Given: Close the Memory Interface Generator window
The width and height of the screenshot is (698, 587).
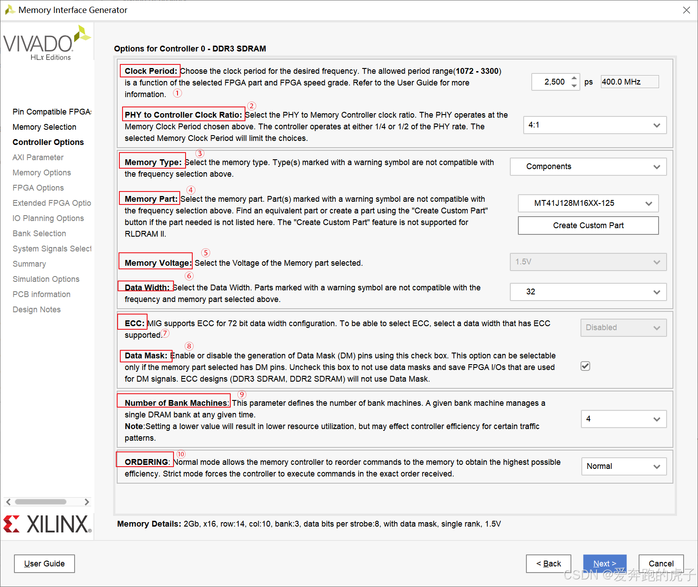Looking at the screenshot, I should click(x=686, y=10).
